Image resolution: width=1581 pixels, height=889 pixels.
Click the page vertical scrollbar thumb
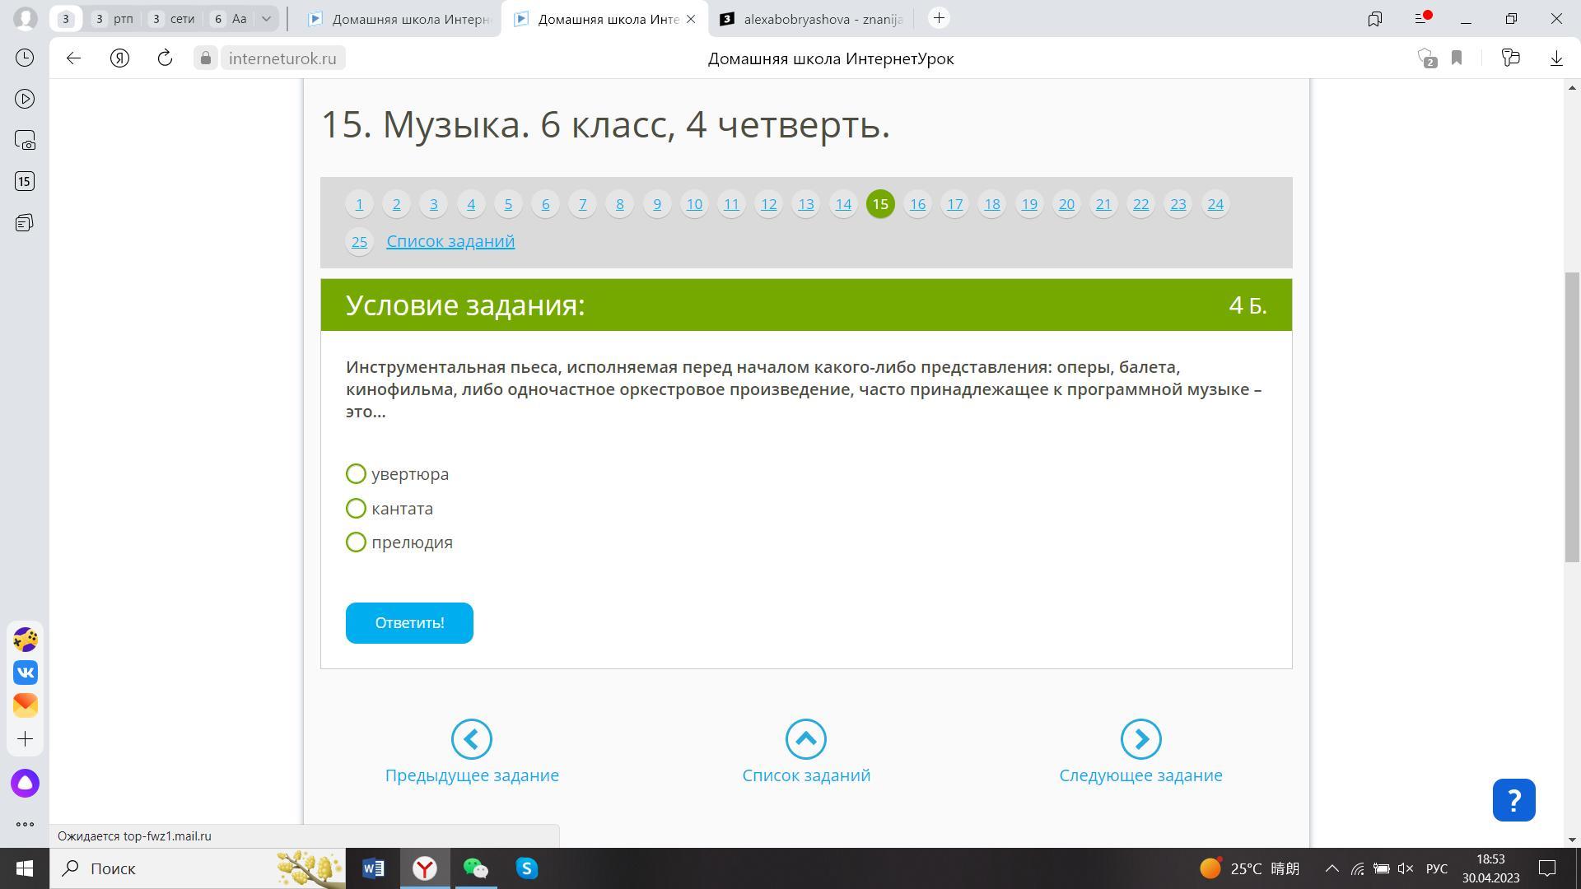tap(1572, 416)
